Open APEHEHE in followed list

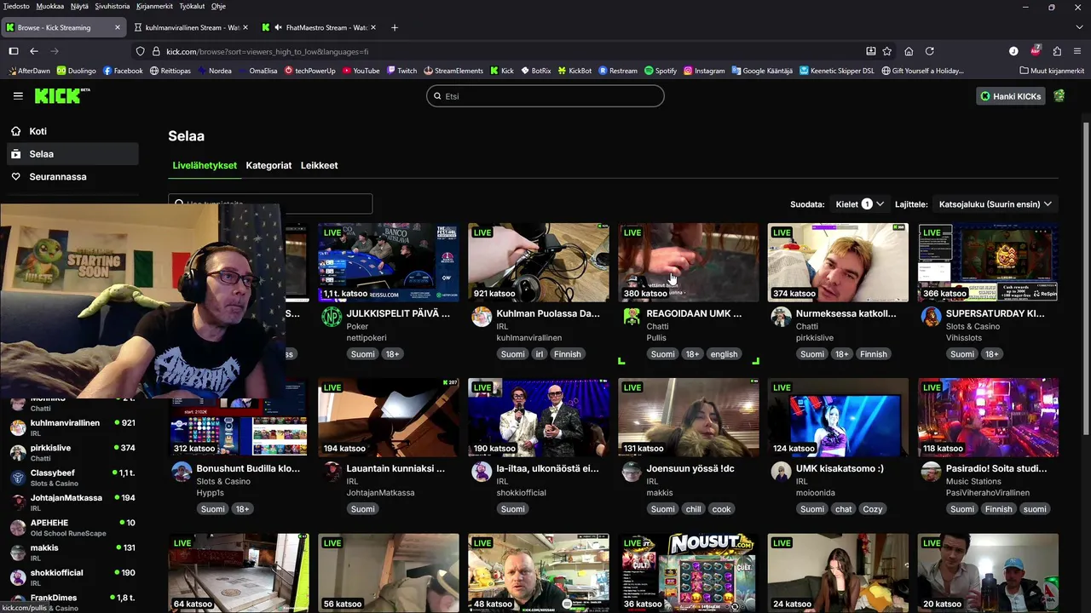click(x=72, y=527)
